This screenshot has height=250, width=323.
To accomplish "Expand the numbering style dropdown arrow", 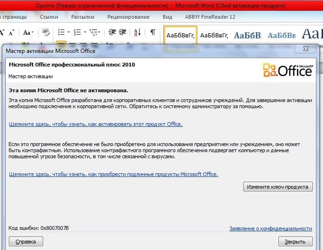I will (x=85, y=32).
